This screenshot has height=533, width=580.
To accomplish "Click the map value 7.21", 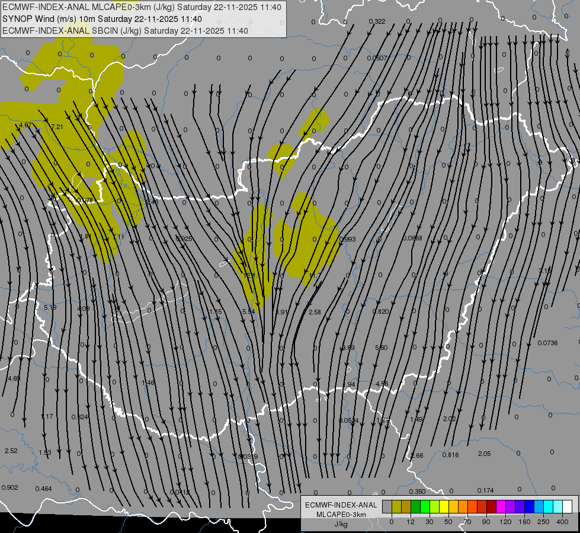I will tap(57, 127).
